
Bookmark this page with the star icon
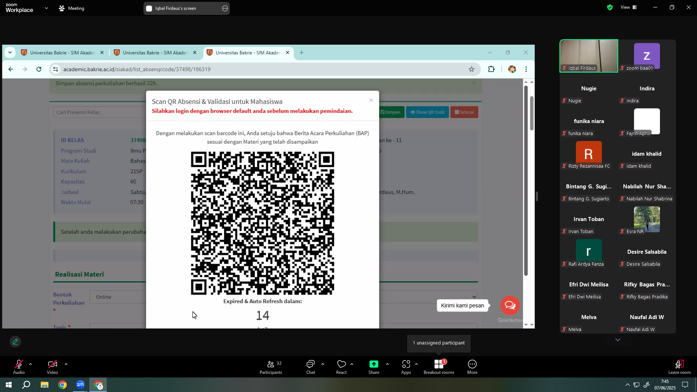click(472, 69)
